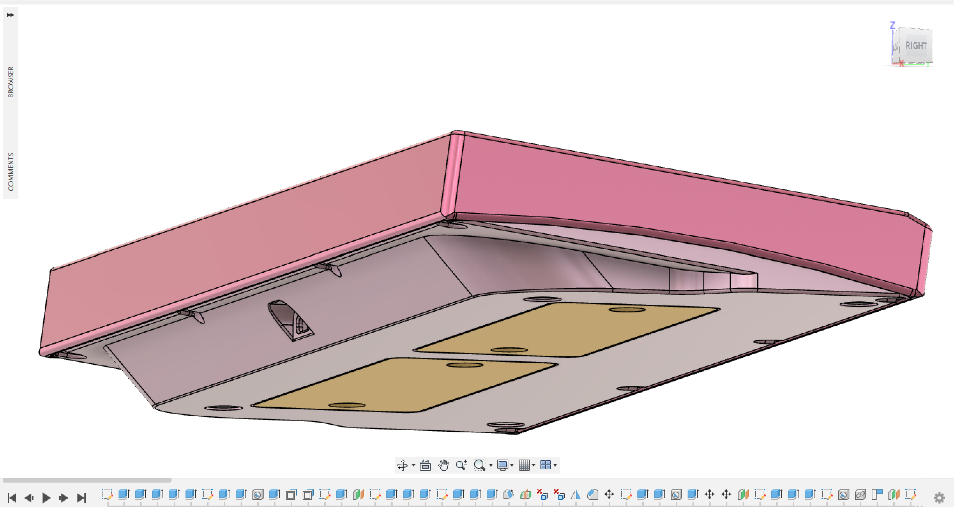Open the COMMENTS side panel tab
Viewport: 954px width, 507px height.
tap(10, 172)
